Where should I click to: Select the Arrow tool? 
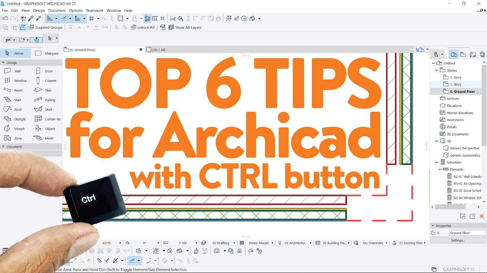click(15, 53)
